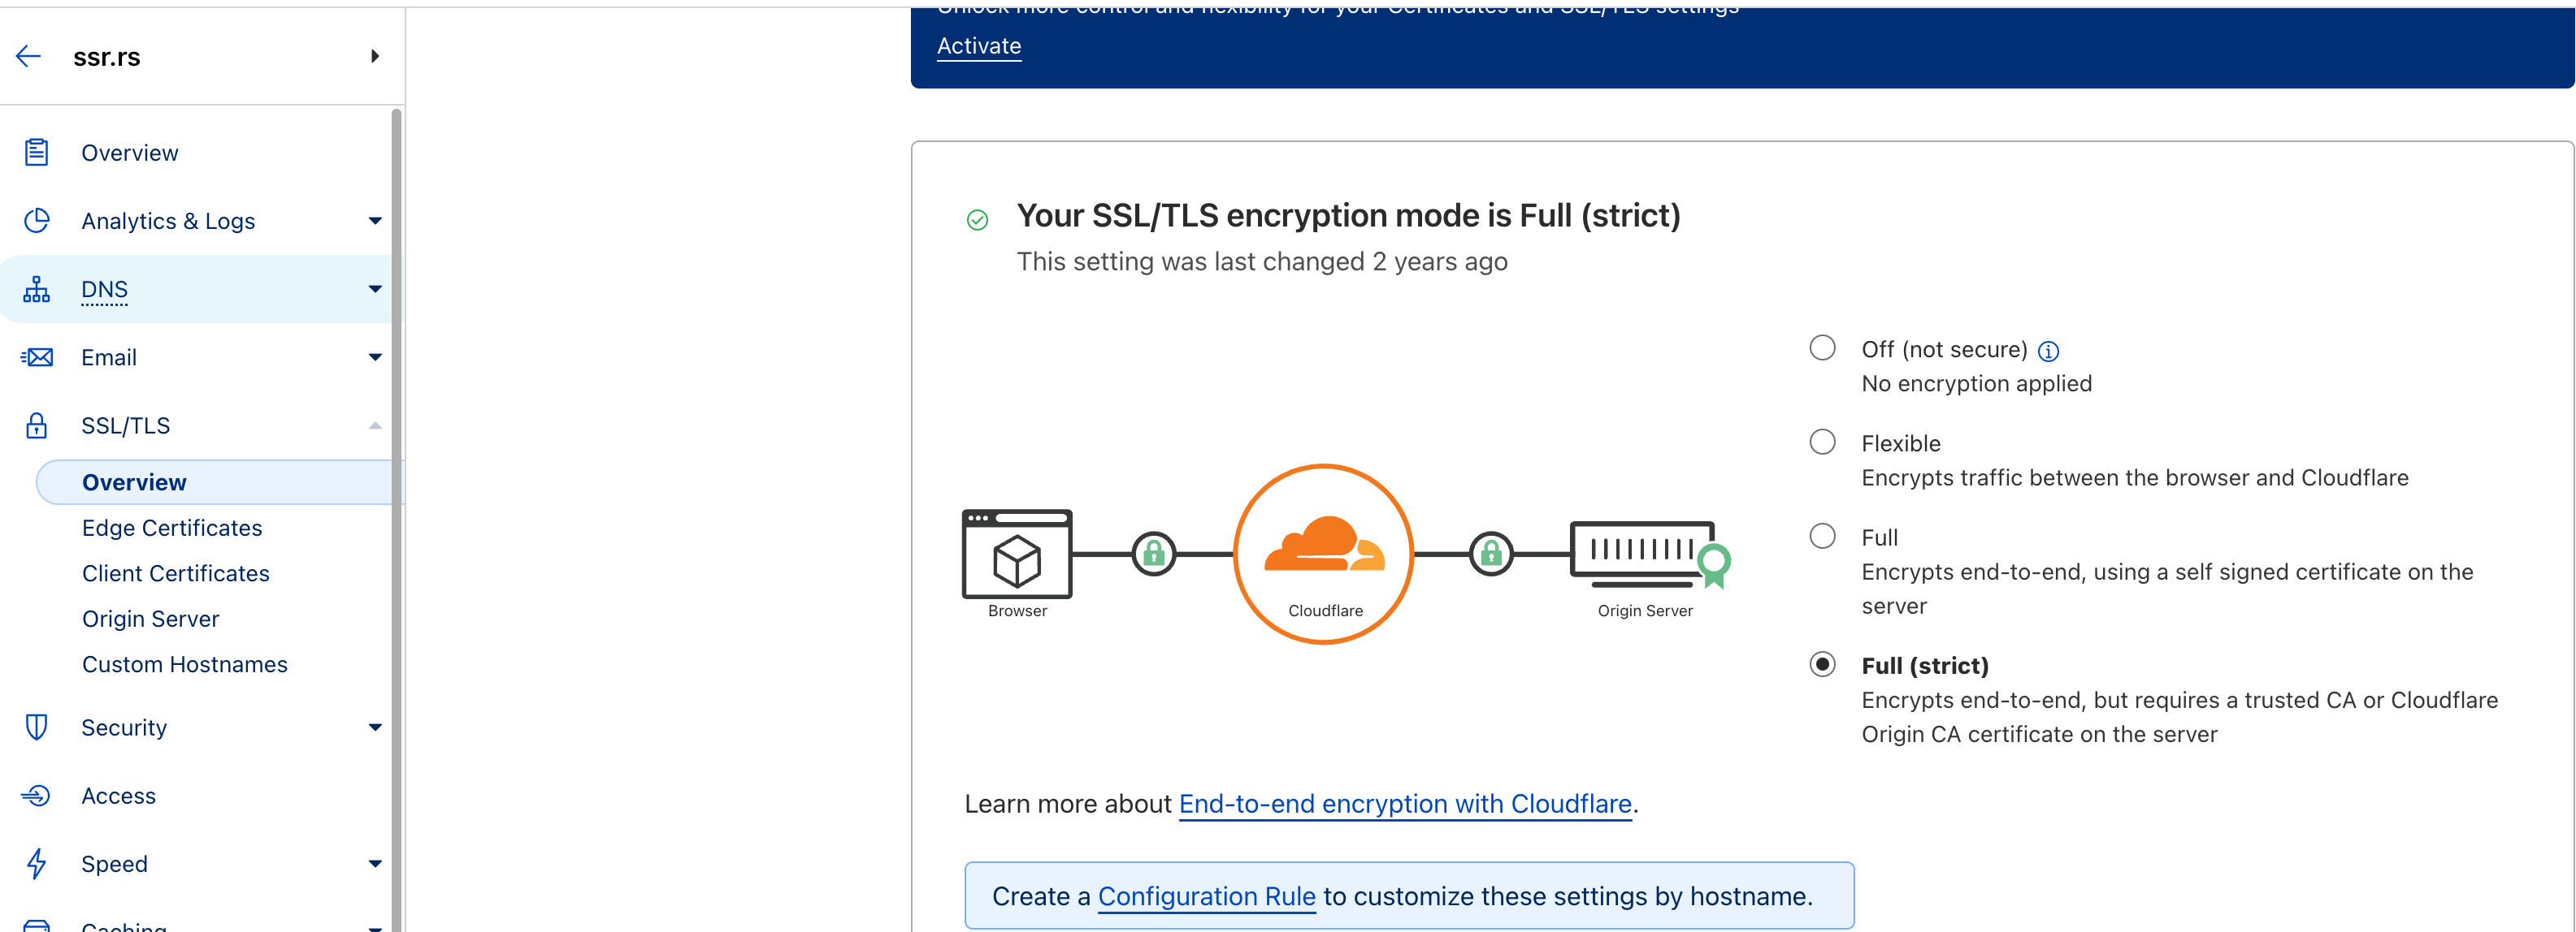
Task: Click the SSL/TLS padlock icon
Action: tap(37, 425)
